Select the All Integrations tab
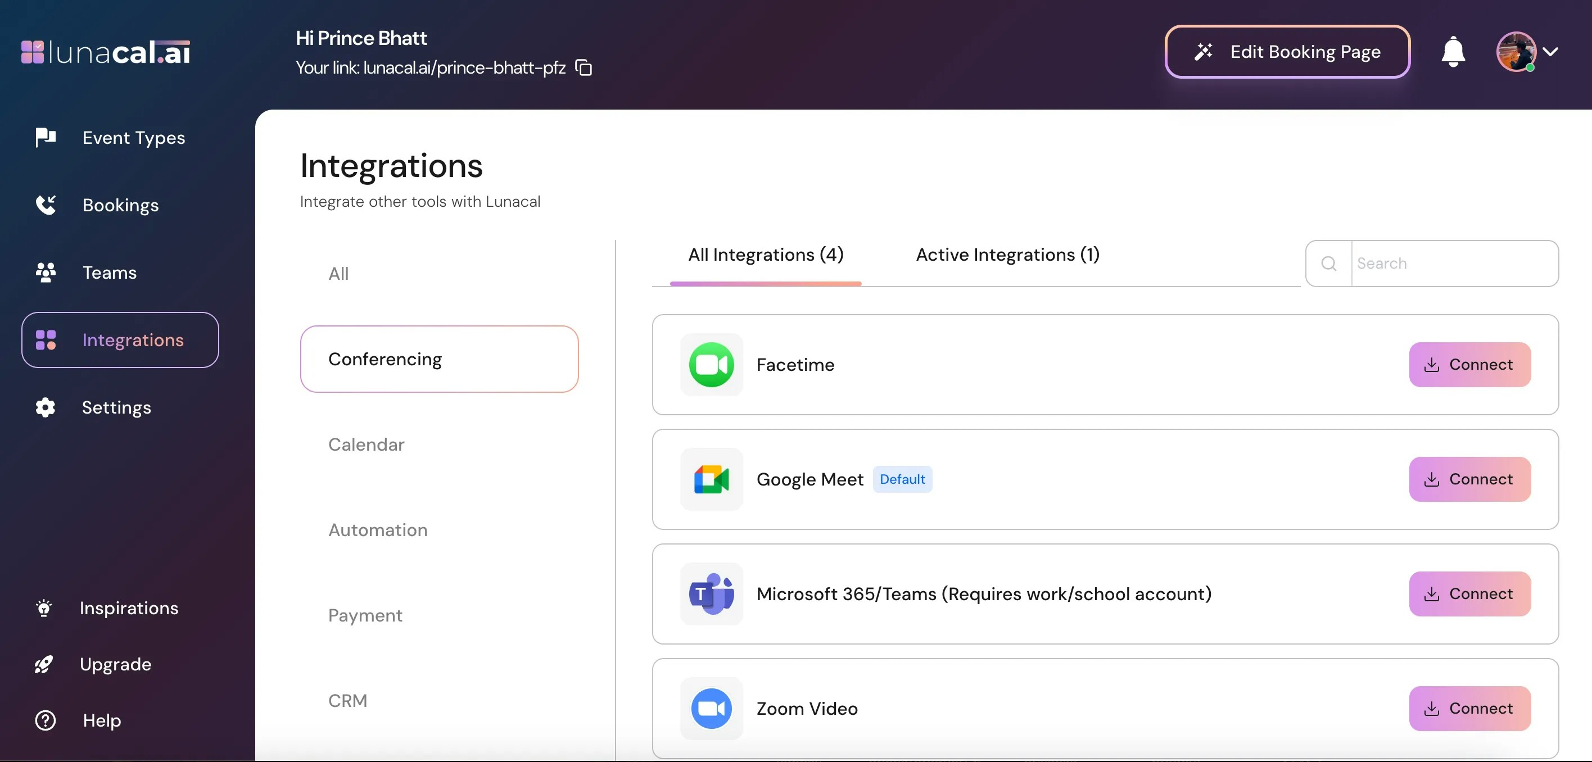The height and width of the screenshot is (762, 1592). pos(766,255)
